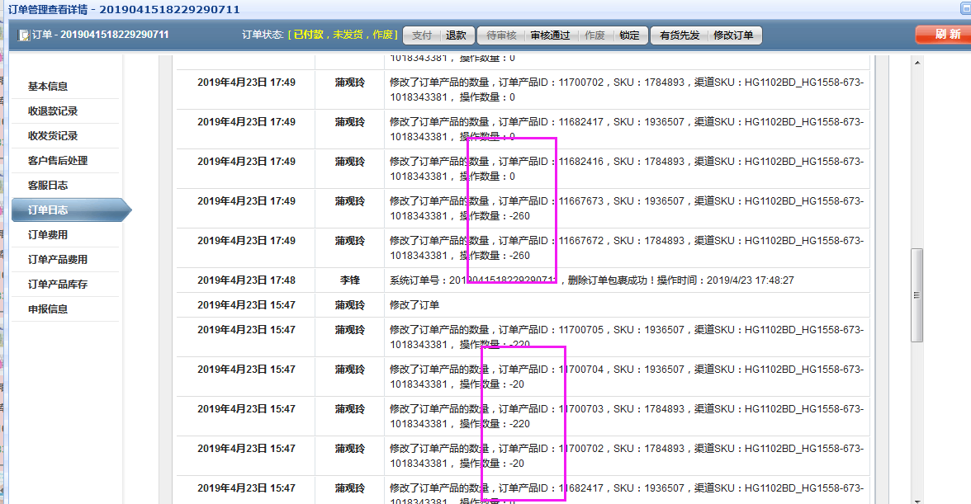Screen dimensions: 971x504
Task: Select the log entry for product ID 11700703
Action: [523, 417]
